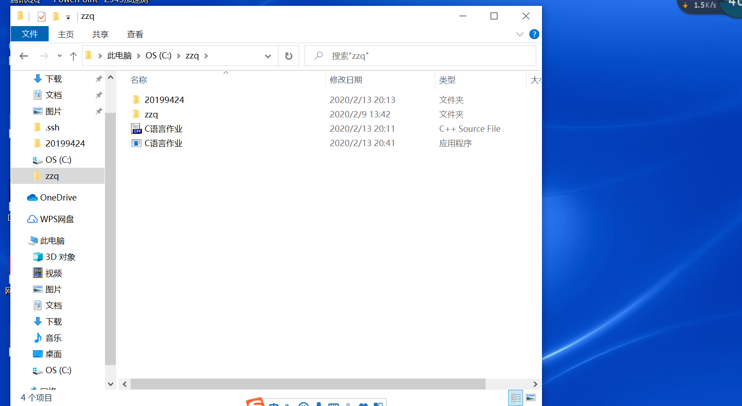
Task: Select 20199424 in the navigation pane
Action: (65, 144)
